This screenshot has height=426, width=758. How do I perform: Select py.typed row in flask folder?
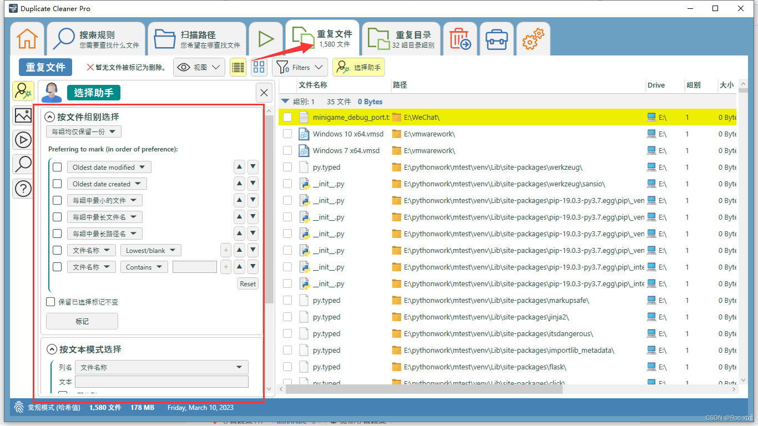pos(507,367)
